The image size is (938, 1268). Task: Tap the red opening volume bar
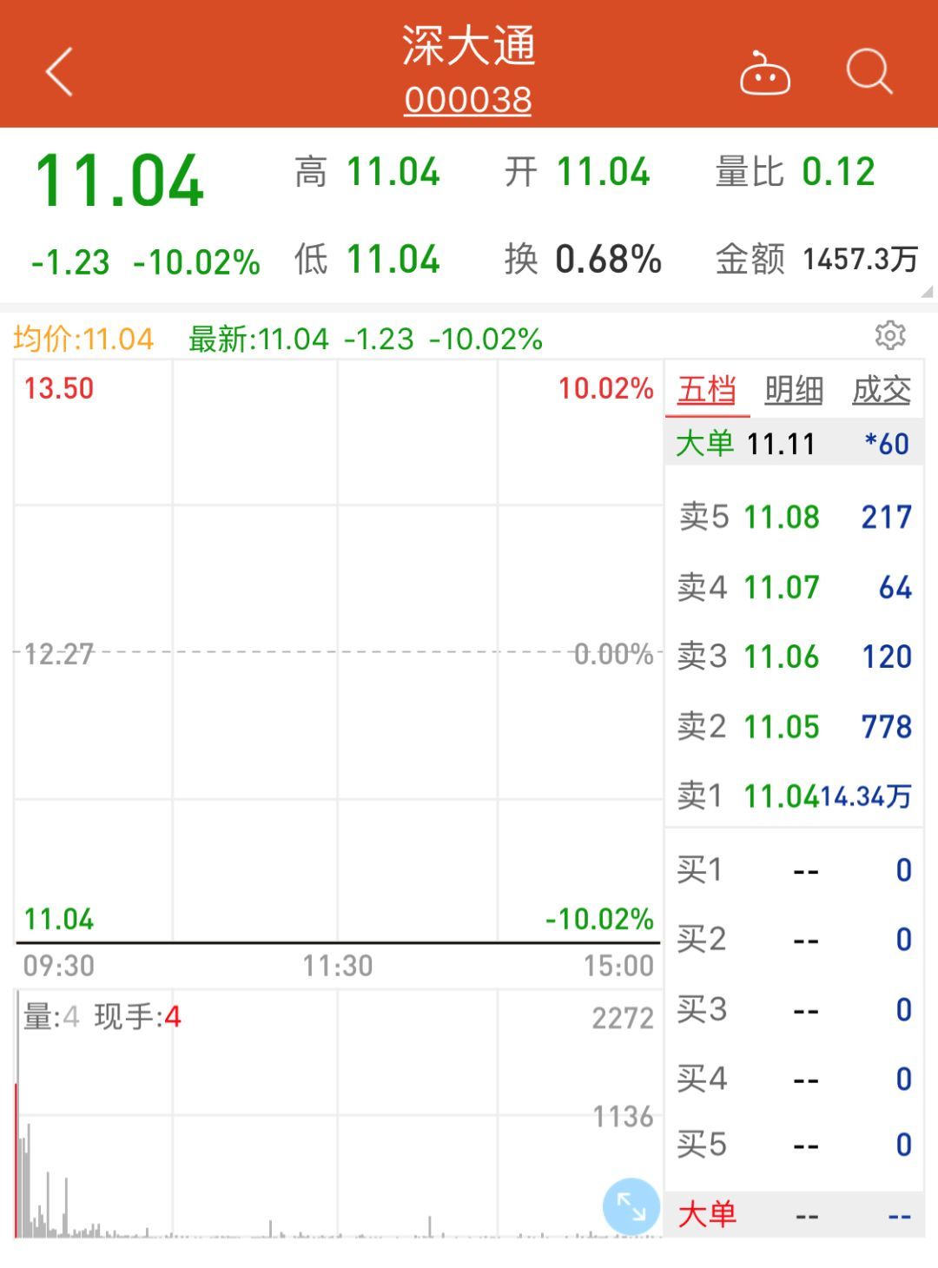(17, 1159)
